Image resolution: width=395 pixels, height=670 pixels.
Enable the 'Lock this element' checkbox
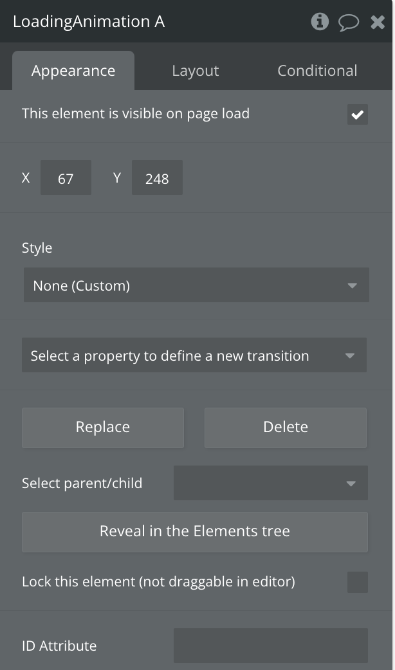(x=357, y=582)
